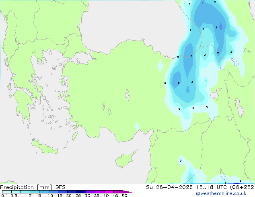The image size is (255, 197).
Task: Click the weatheronline.co.uk copyright link
Action: 221,193
